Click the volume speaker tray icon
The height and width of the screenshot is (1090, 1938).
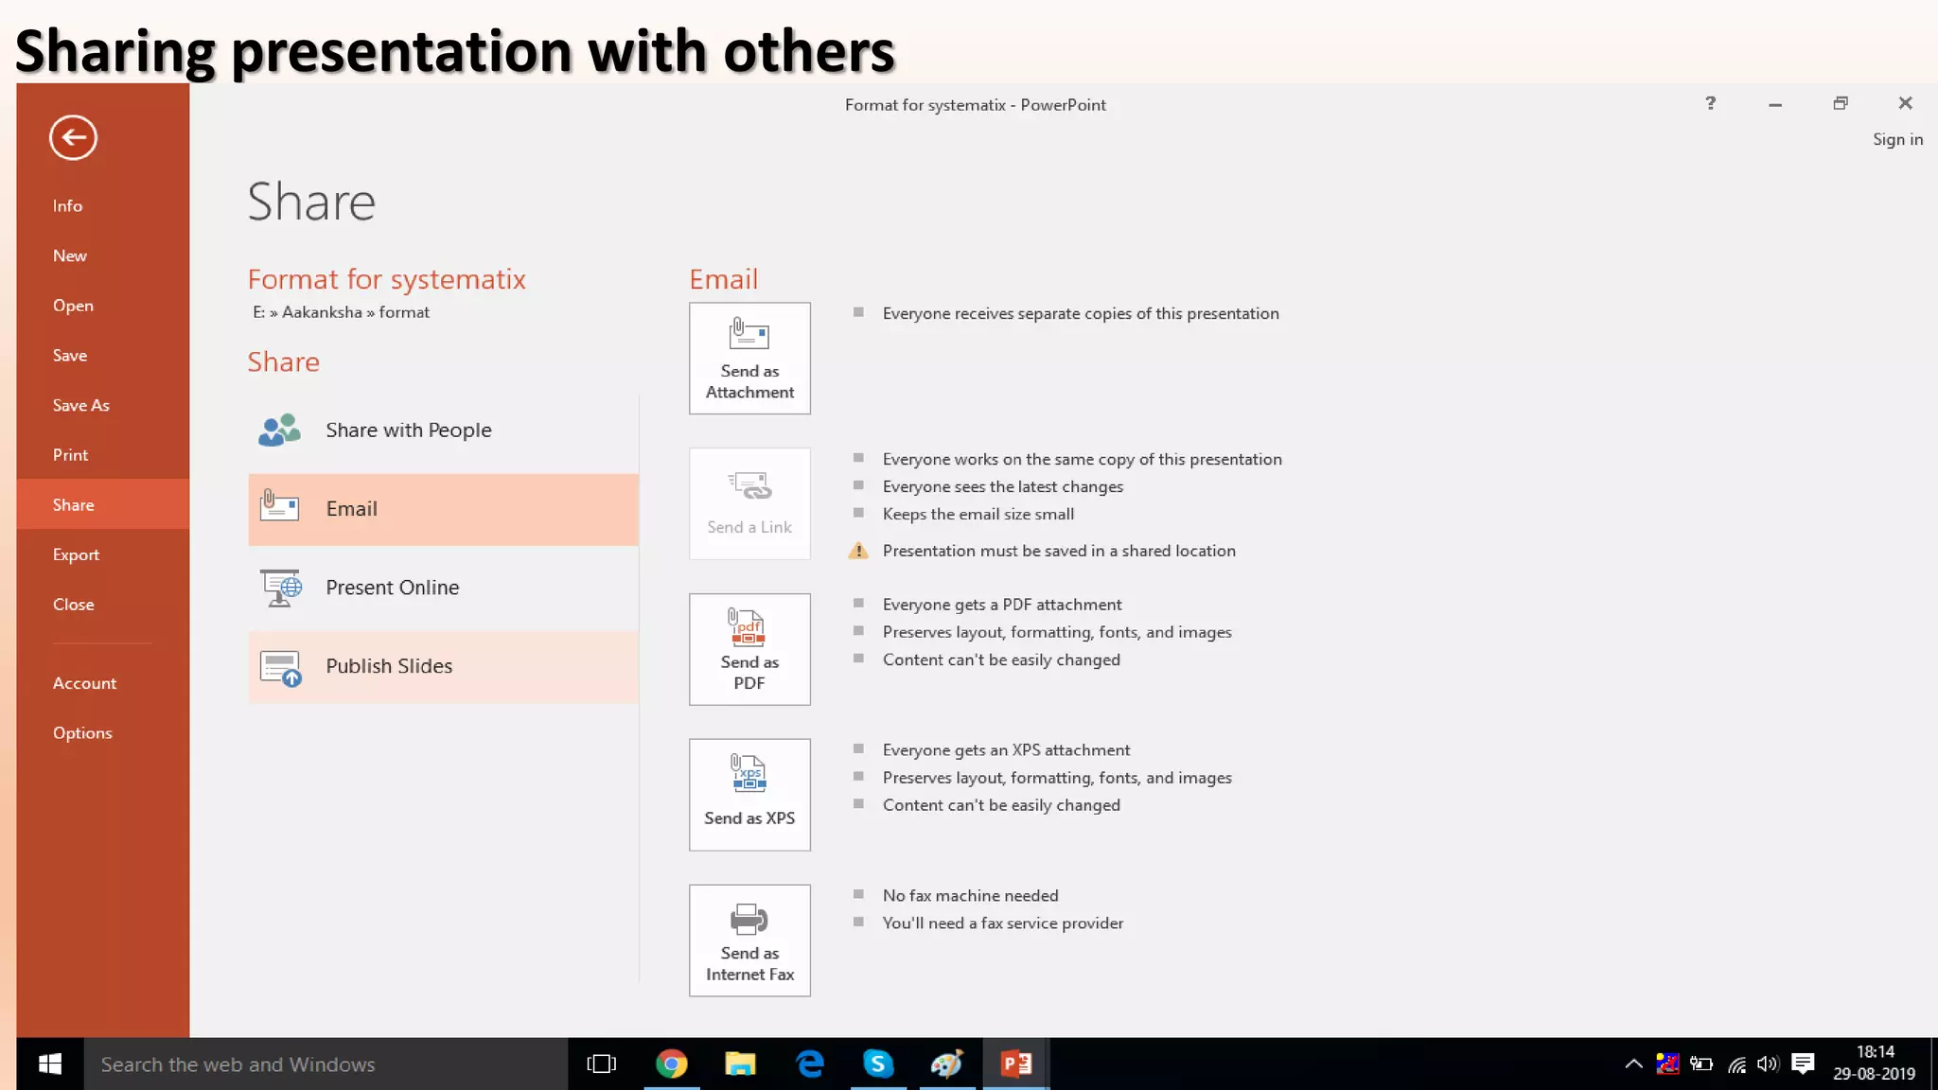coord(1768,1064)
